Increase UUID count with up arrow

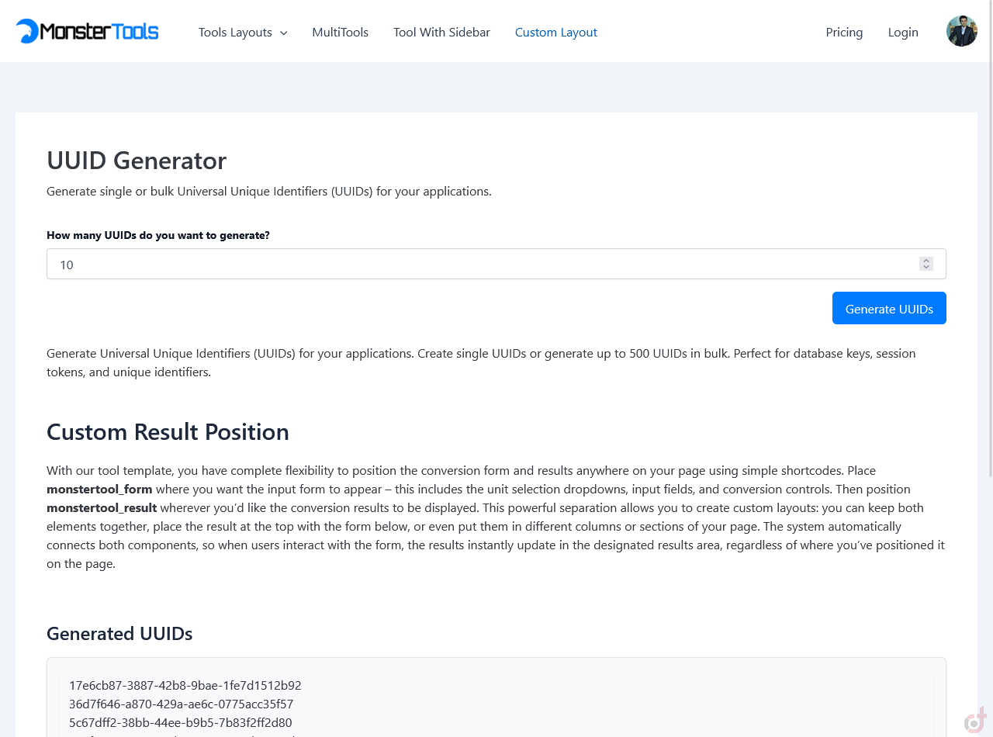[x=926, y=261]
